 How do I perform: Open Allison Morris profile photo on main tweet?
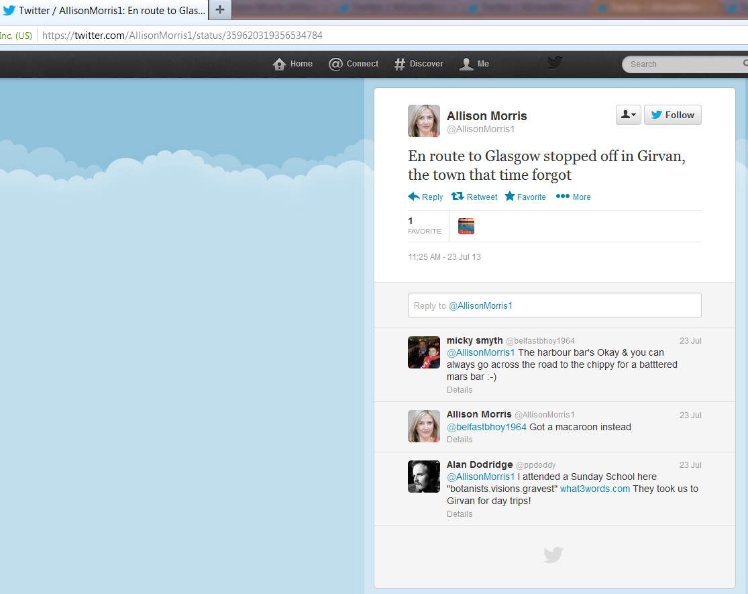[x=423, y=121]
